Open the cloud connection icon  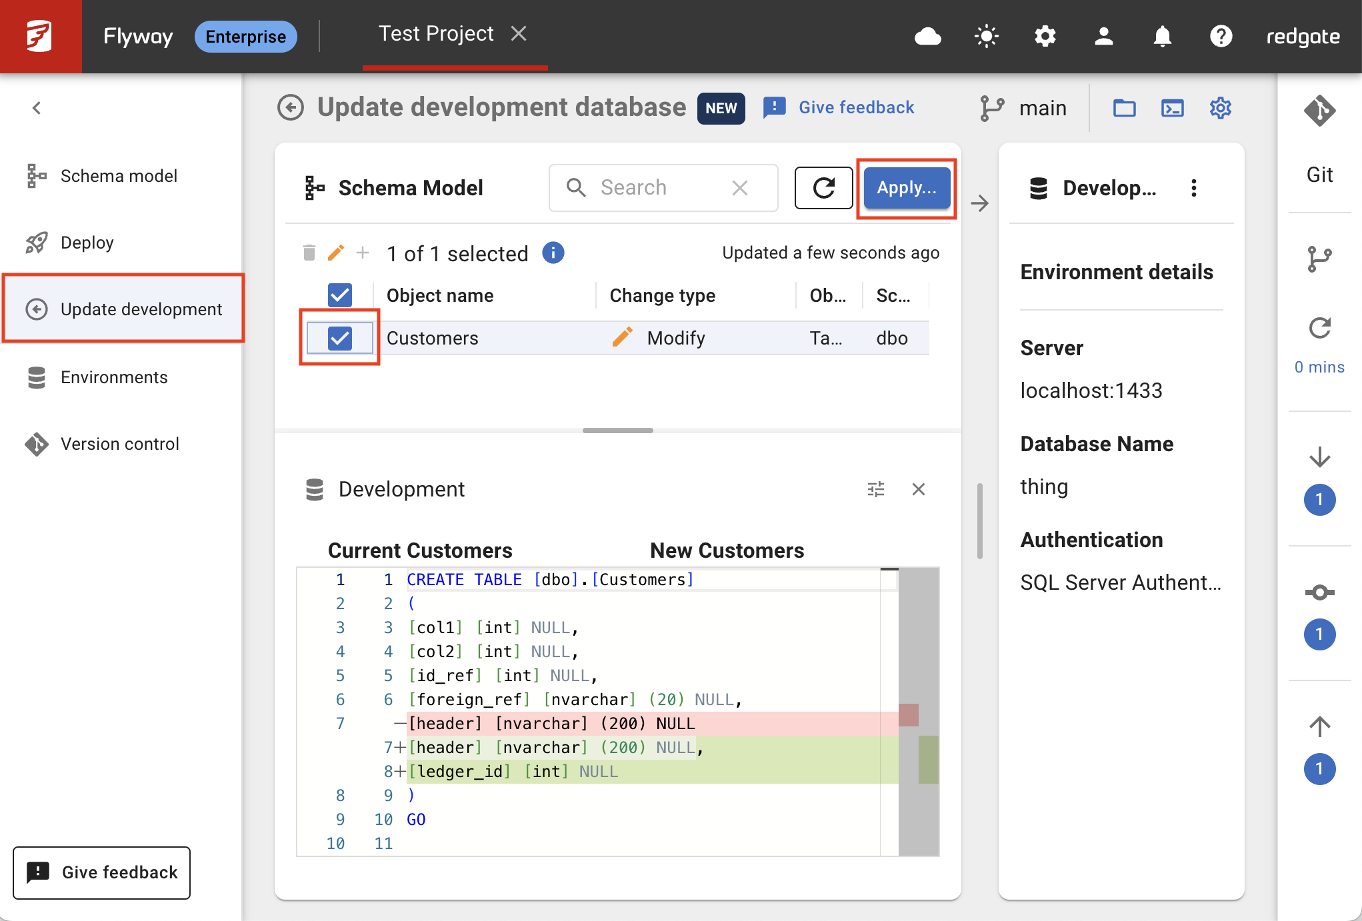pyautogui.click(x=927, y=36)
